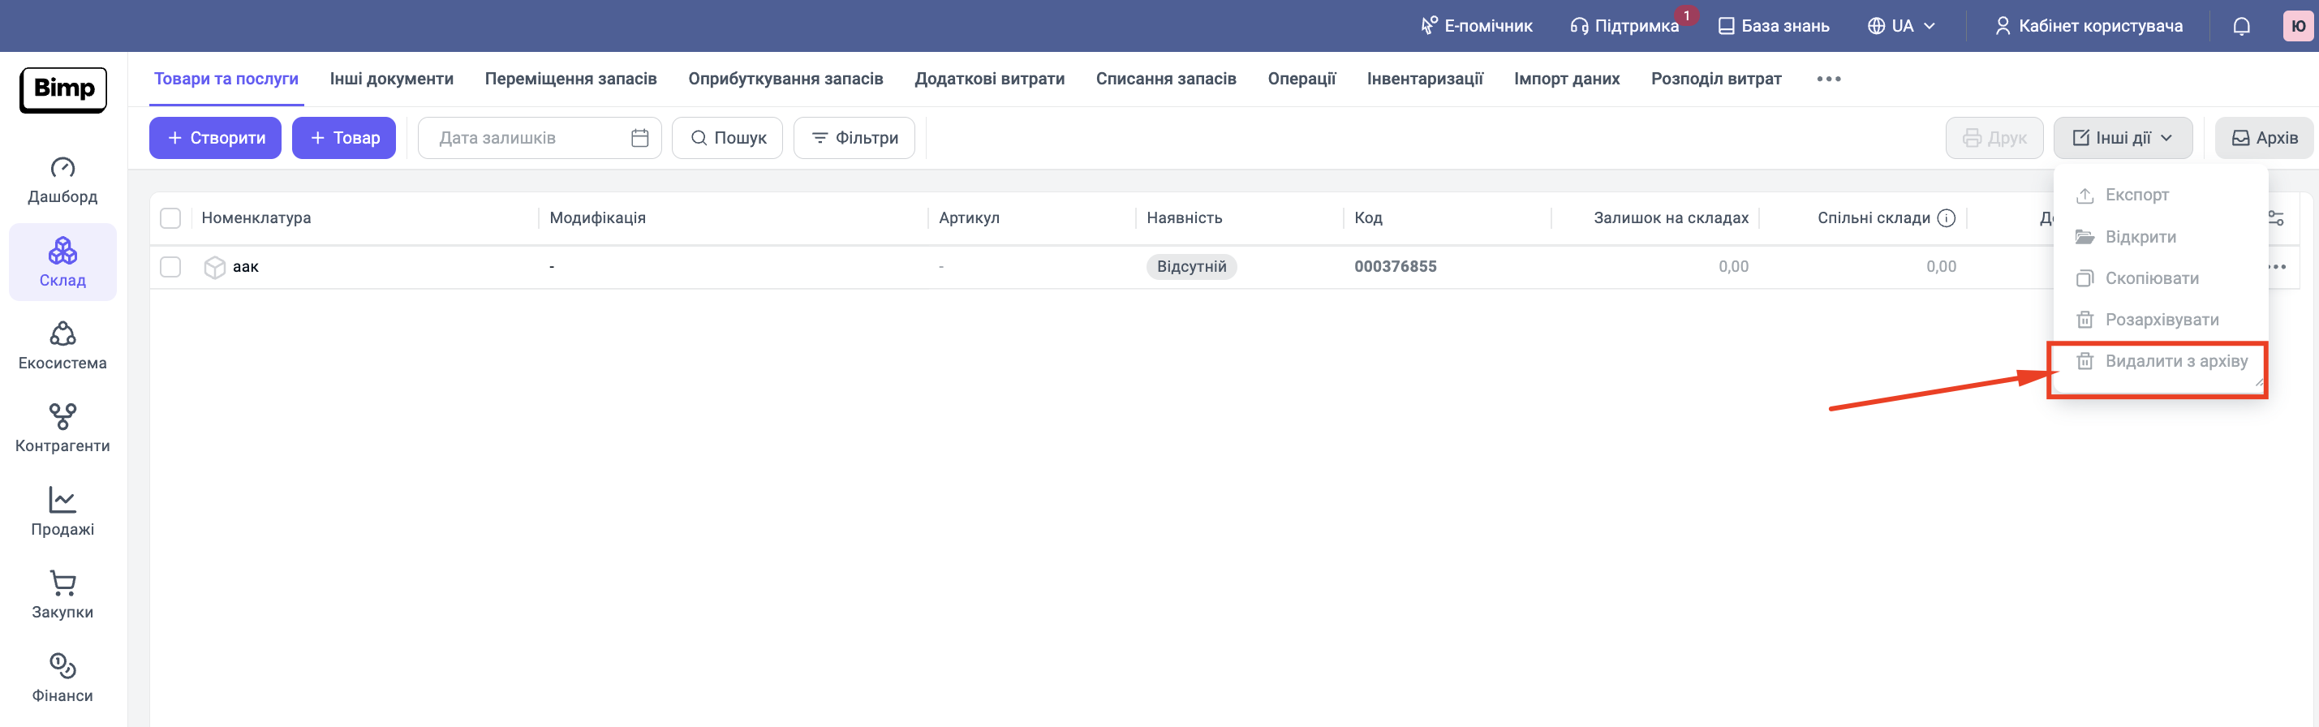The height and width of the screenshot is (727, 2319).
Task: Click the Модифікація column header
Action: click(598, 217)
